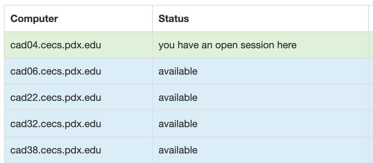Click the available status for cad38
The image size is (373, 163).
click(x=178, y=150)
